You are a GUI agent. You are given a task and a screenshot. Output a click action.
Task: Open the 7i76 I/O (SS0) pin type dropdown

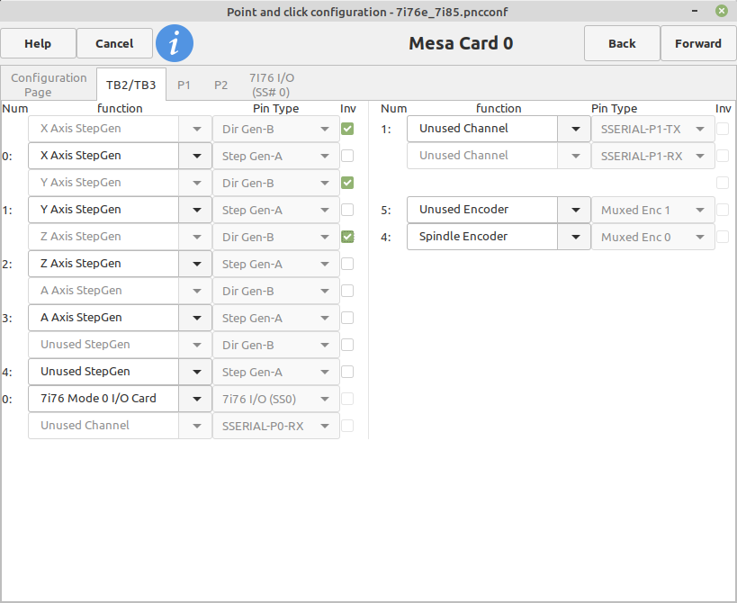[276, 399]
